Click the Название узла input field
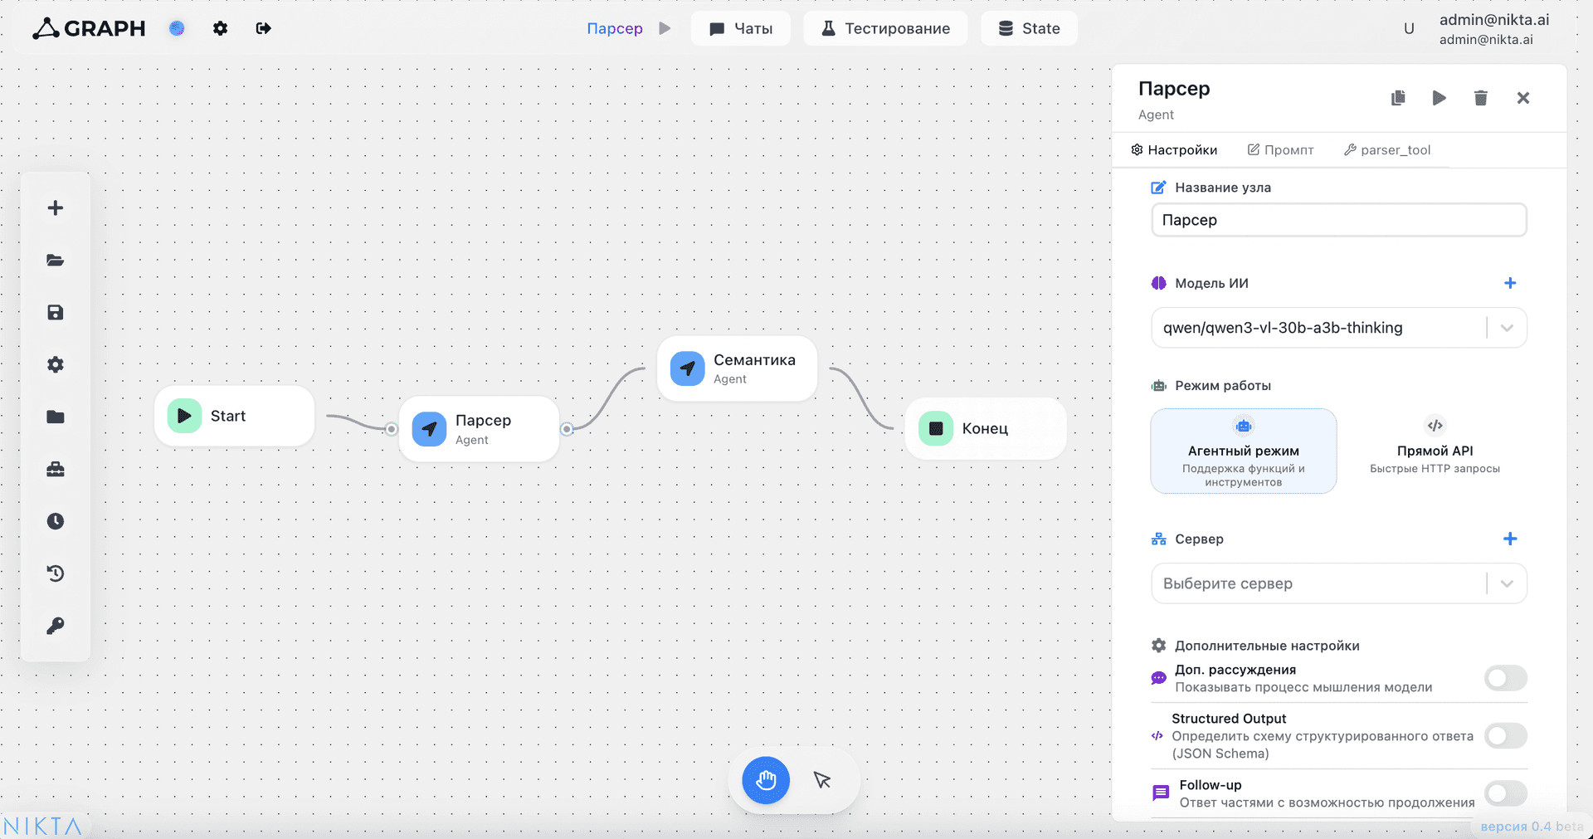The image size is (1593, 839). pyautogui.click(x=1338, y=220)
